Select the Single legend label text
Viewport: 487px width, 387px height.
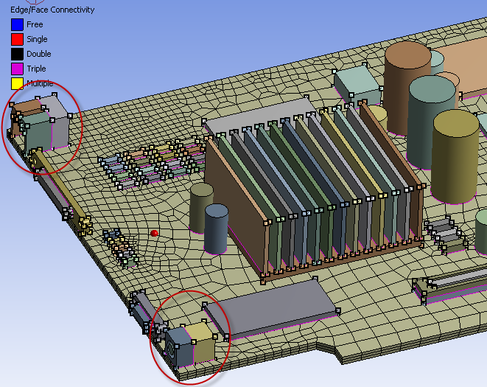point(37,39)
